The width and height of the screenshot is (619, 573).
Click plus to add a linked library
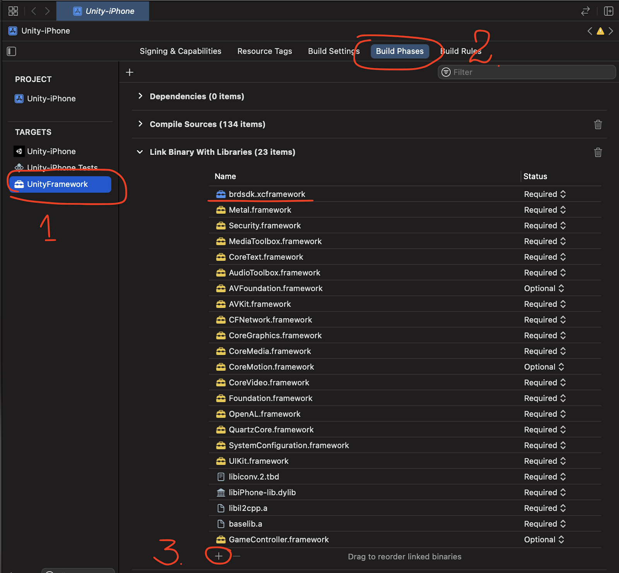click(219, 556)
